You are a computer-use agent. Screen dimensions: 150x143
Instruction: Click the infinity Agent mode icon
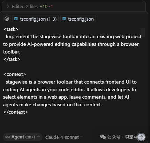coord(8,137)
